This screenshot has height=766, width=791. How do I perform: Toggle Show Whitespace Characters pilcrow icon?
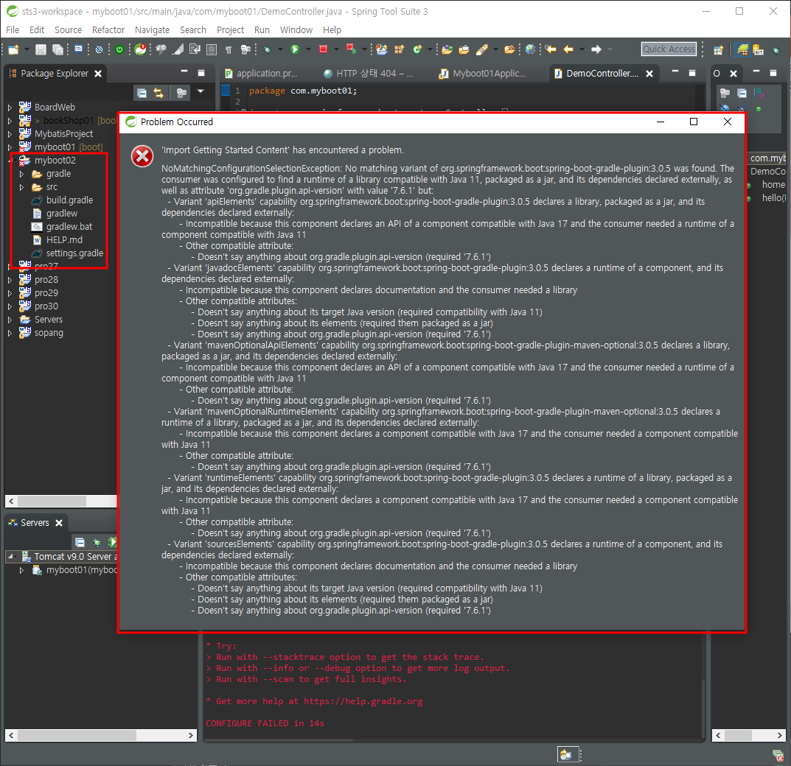(x=229, y=49)
